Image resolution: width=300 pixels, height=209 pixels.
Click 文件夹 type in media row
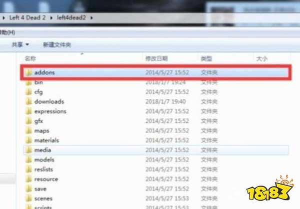tap(209, 150)
